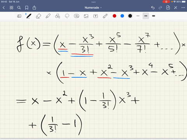Image resolution: width=187 pixels, height=140 pixels.
Task: Go back using the back chevron
Action: coord(4,8)
